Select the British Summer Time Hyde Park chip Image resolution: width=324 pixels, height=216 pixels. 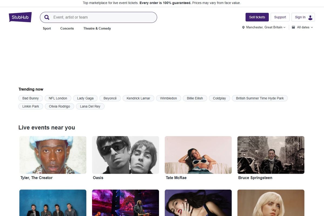coord(260,98)
